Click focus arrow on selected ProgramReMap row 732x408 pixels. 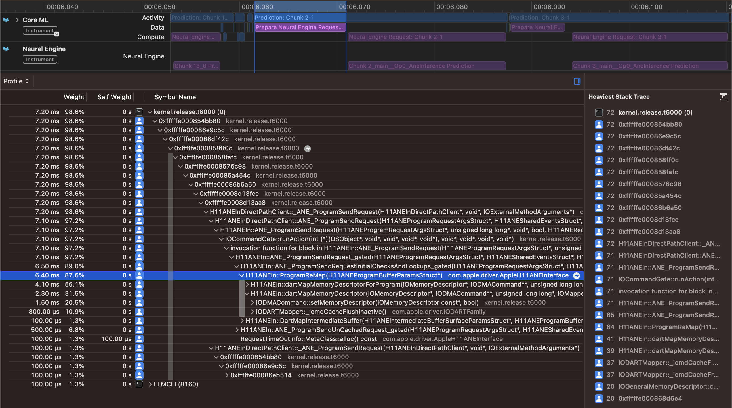(577, 275)
